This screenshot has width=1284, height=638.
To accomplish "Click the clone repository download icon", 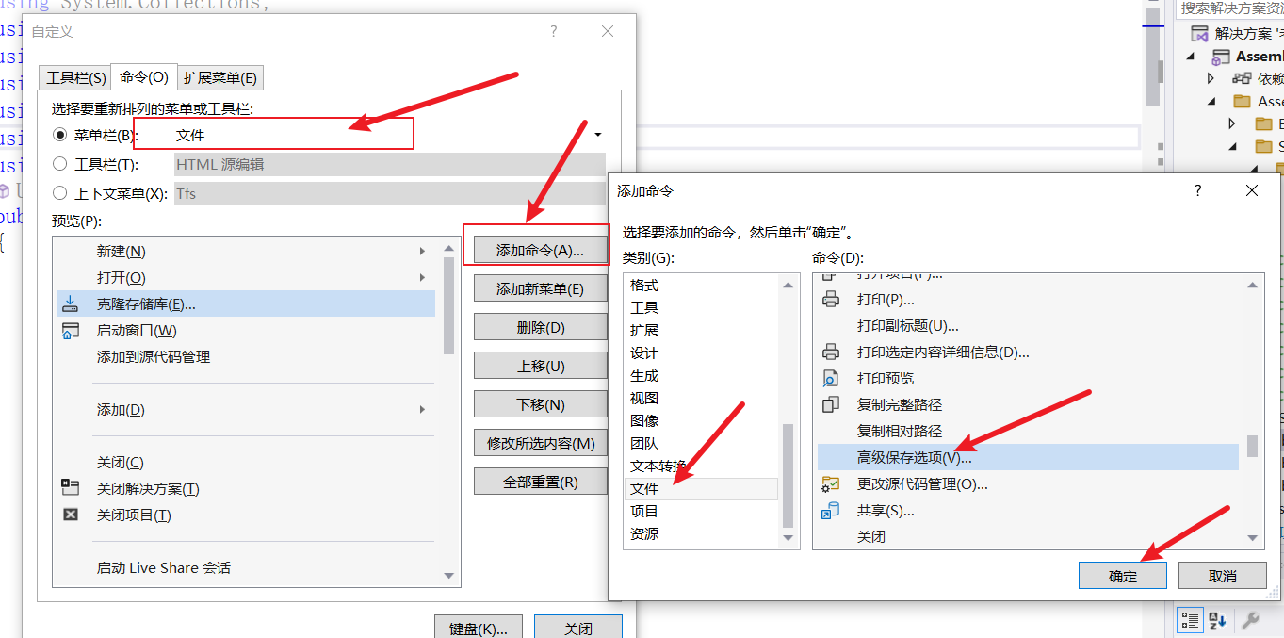I will [71, 303].
